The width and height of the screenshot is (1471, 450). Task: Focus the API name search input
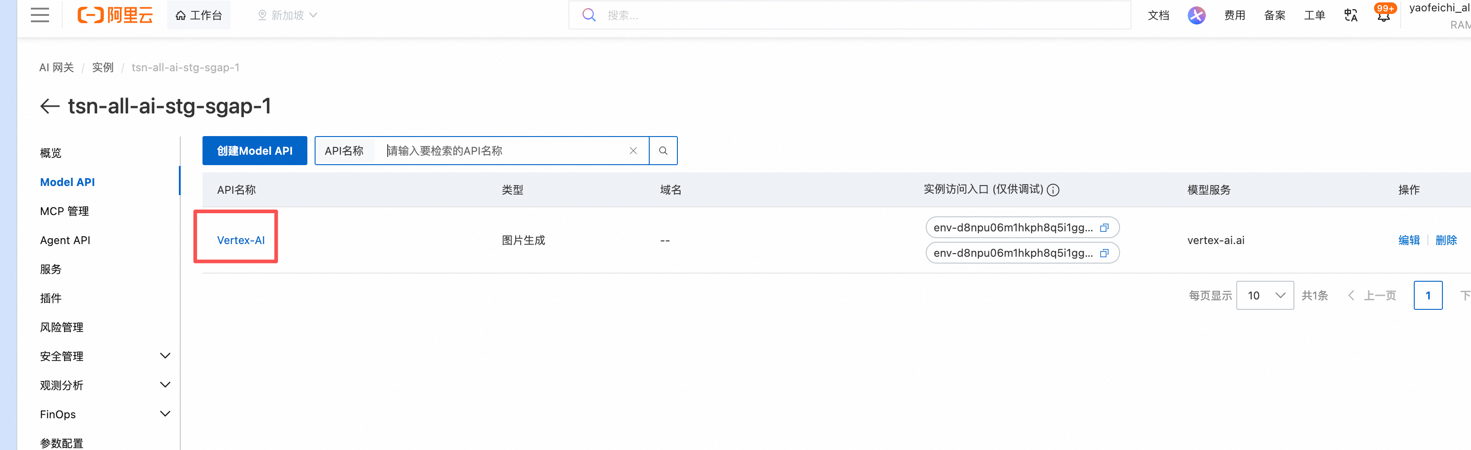click(503, 151)
